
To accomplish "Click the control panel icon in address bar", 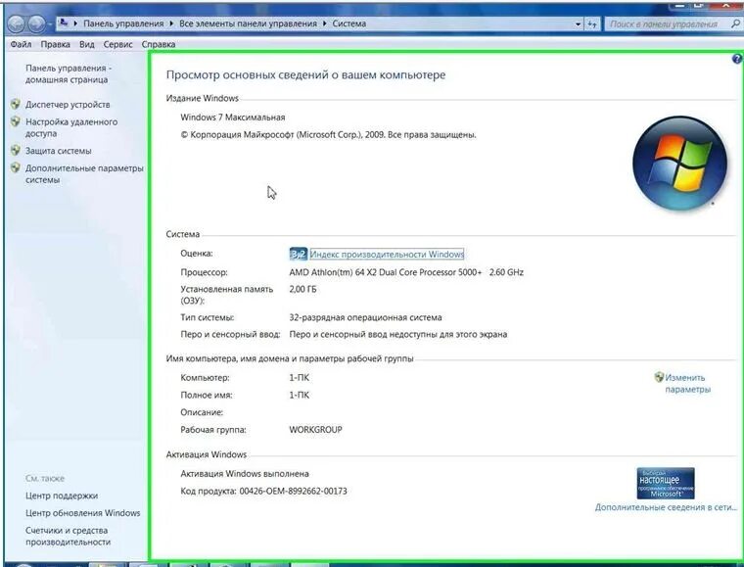I will [64, 23].
